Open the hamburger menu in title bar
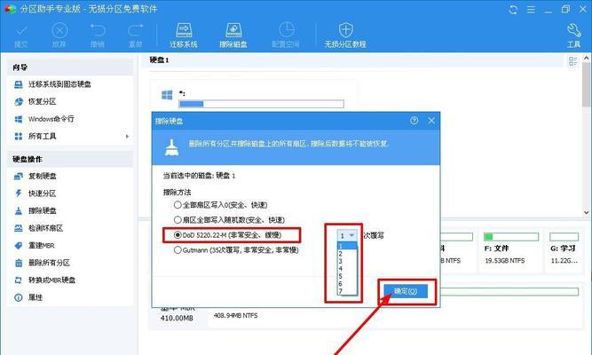This screenshot has height=355, width=592. tap(531, 10)
